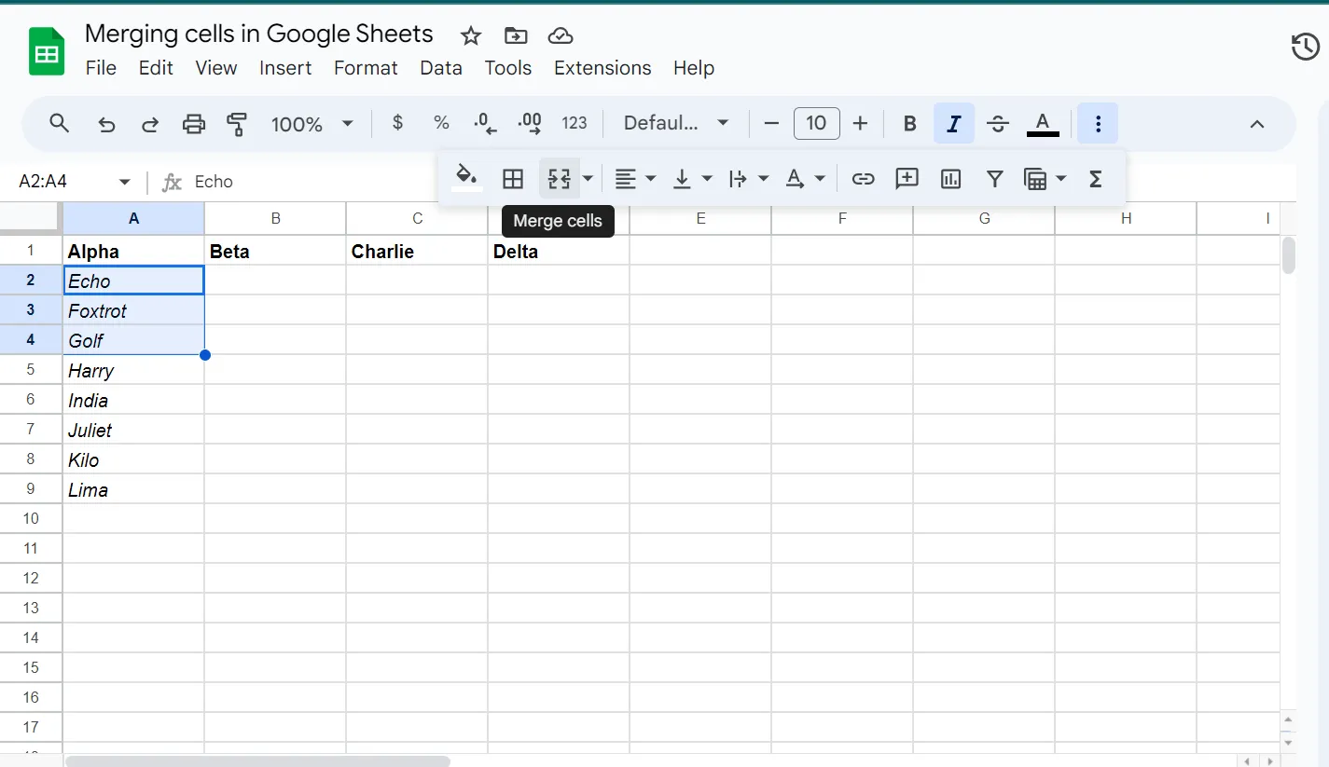Move document using the folder icon
The height and width of the screenshot is (767, 1329).
point(515,35)
